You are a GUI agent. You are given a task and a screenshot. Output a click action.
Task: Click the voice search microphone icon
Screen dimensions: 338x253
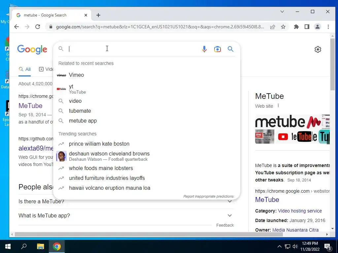click(x=204, y=49)
